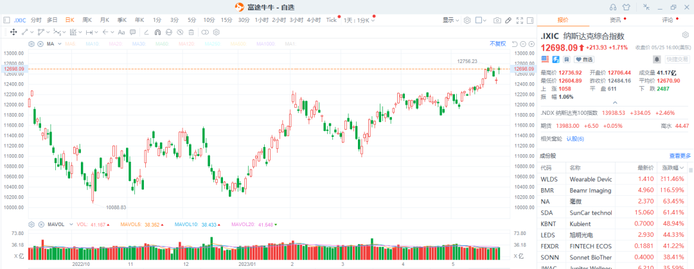Open the shirt skin theme icon
The width and height of the screenshot is (694, 269).
pos(626,7)
